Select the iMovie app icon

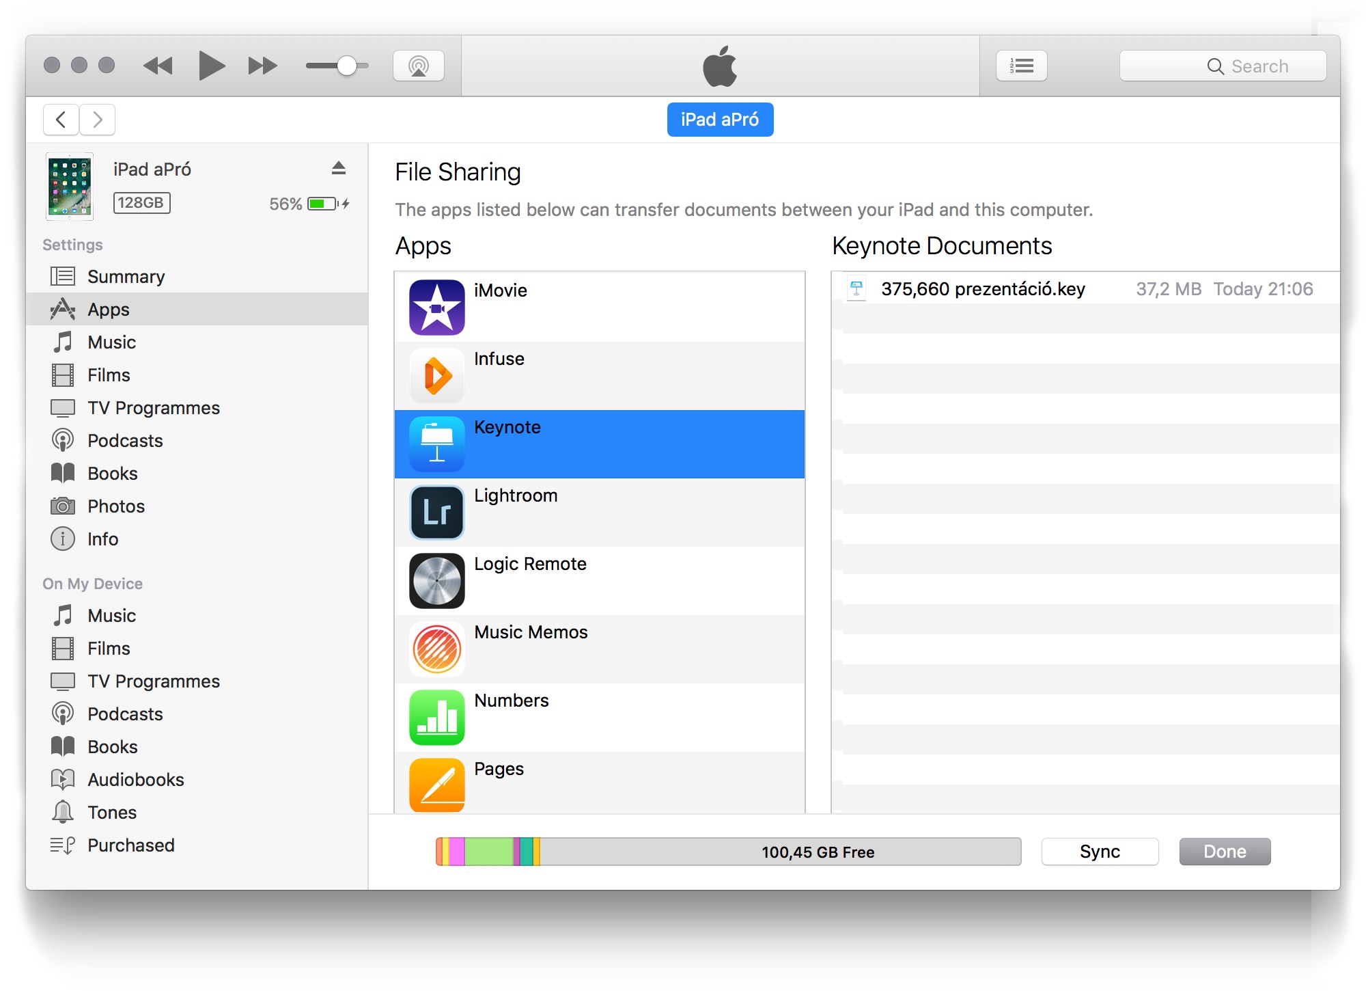[437, 308]
